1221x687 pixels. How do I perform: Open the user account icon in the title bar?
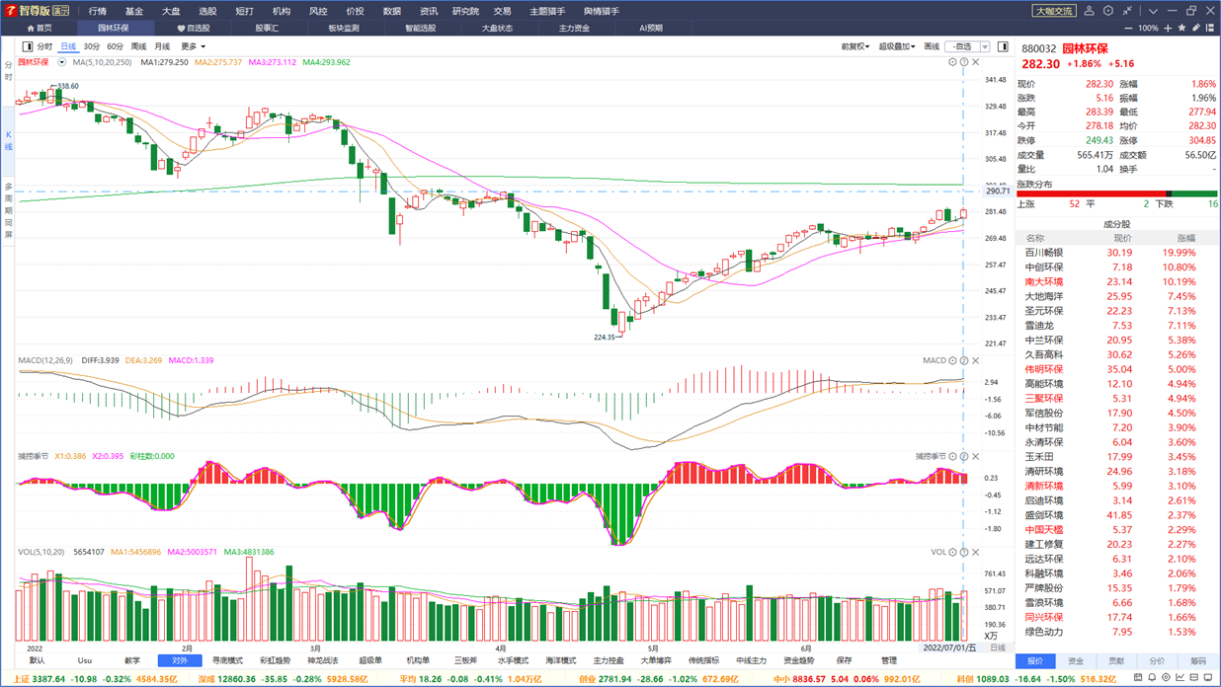coord(1089,11)
